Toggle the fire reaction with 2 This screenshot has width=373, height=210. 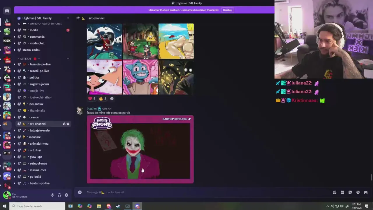point(103,99)
